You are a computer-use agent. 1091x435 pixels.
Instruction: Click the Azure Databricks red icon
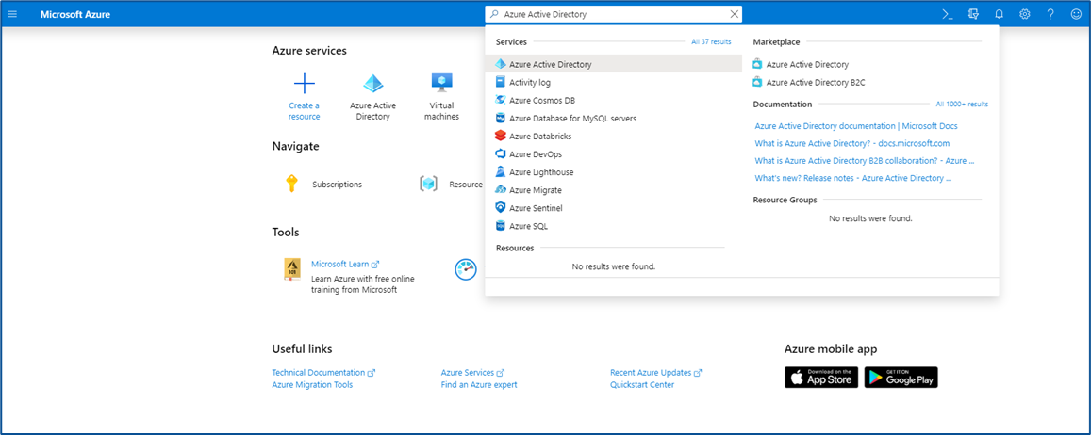tap(500, 137)
